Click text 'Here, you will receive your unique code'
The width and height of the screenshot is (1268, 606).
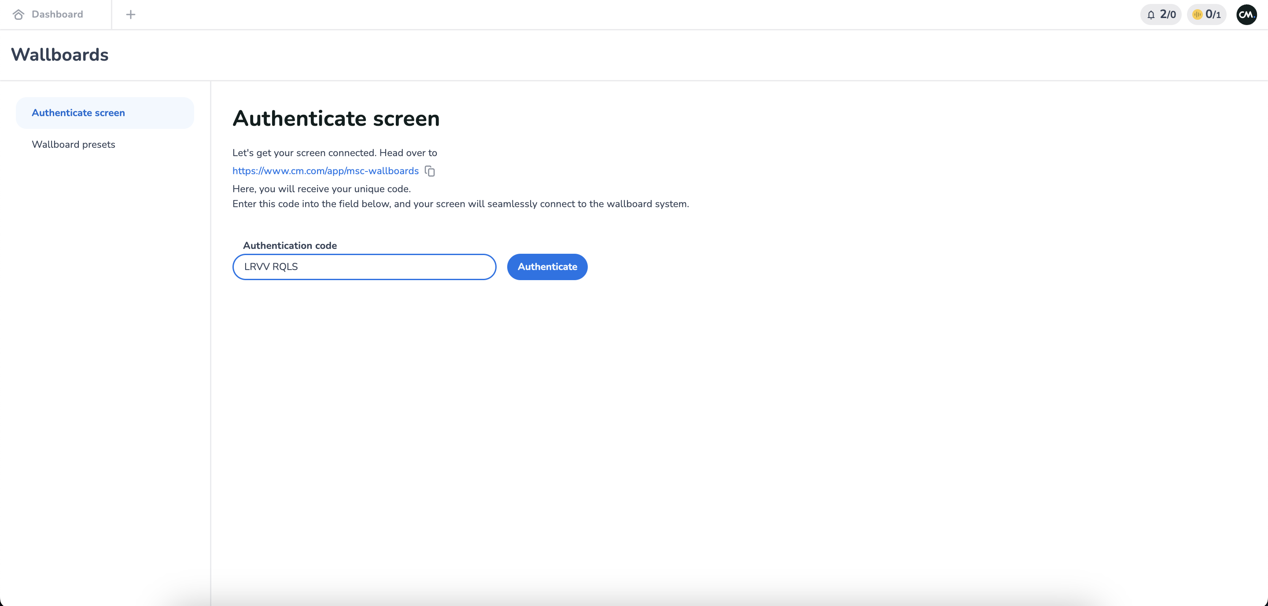[x=321, y=189]
